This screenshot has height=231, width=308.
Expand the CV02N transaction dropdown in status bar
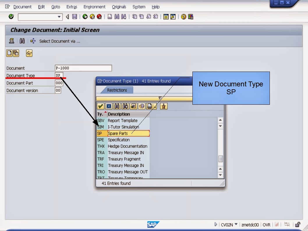pyautogui.click(x=236, y=225)
